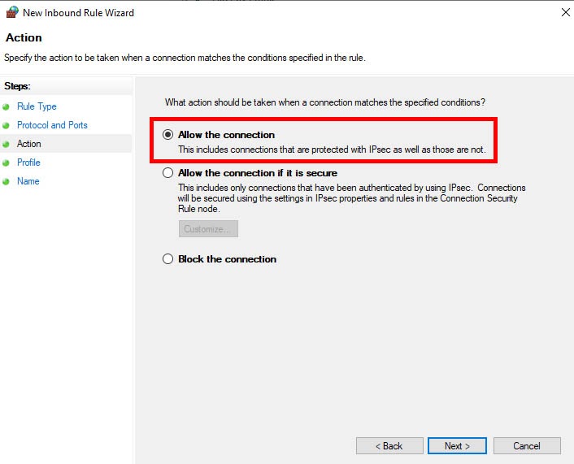Click the green bullet beside Rule Type
574x464 pixels.
[x=7, y=106]
